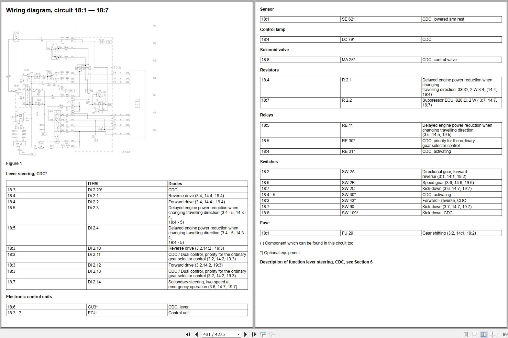
Task: Go to the previous page
Action: click(196, 334)
